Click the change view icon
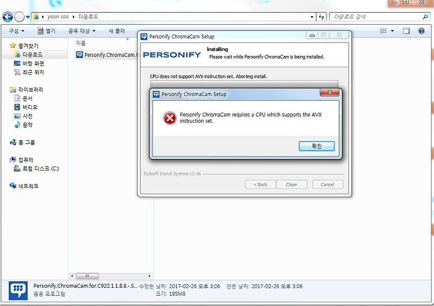Viewport: 434px width, 306px height. point(383,31)
